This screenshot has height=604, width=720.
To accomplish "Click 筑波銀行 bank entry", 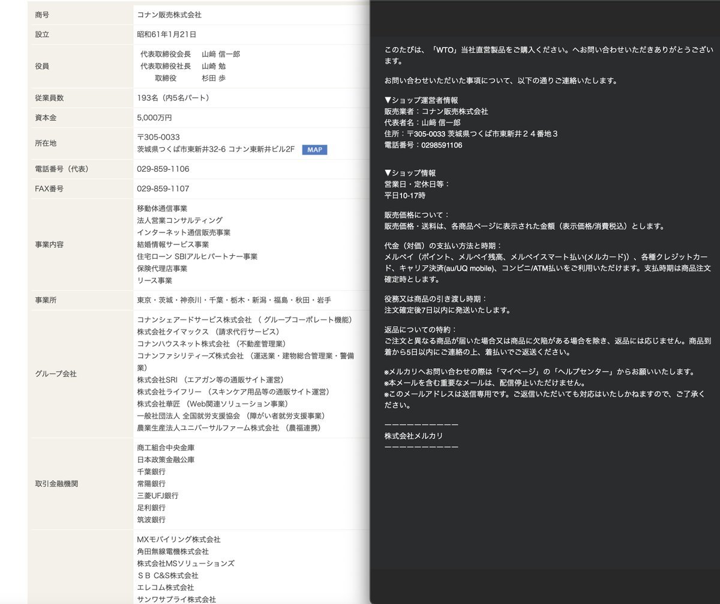I will point(151,520).
